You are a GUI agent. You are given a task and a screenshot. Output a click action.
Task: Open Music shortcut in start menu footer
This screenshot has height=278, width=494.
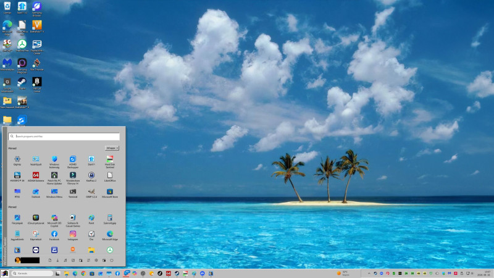pos(65,260)
